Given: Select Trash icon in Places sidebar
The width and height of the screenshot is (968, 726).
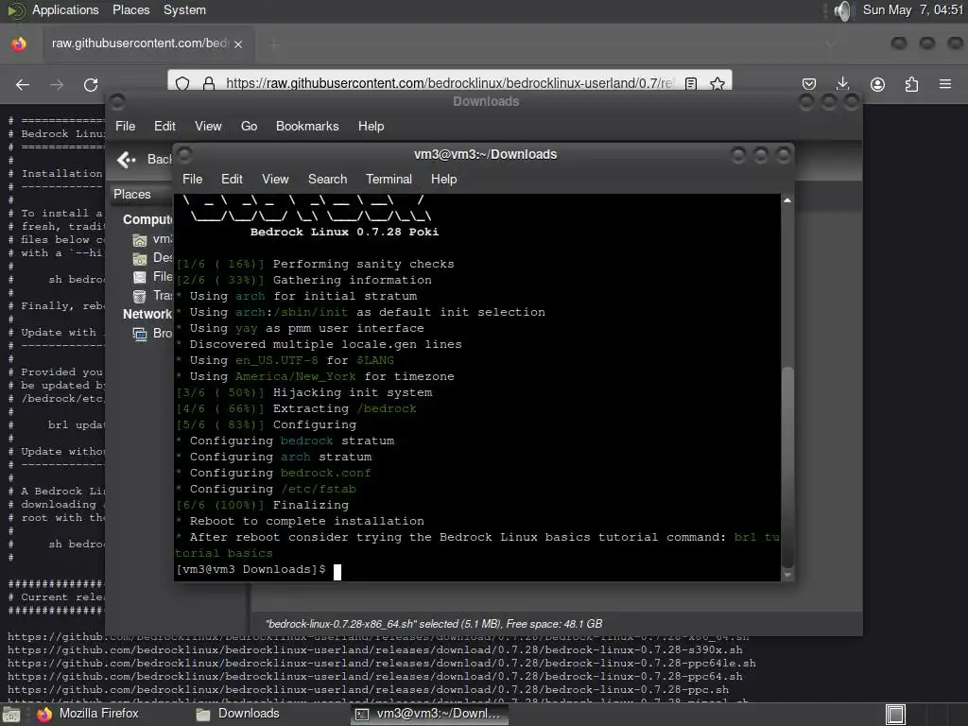Looking at the screenshot, I should tap(140, 296).
